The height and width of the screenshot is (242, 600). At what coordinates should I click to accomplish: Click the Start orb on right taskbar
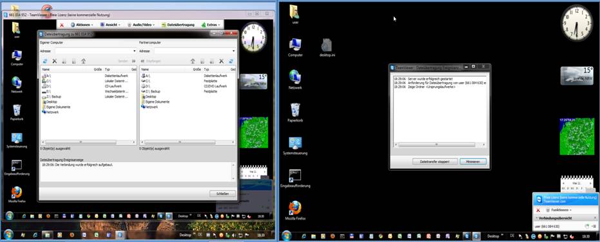tap(286, 236)
